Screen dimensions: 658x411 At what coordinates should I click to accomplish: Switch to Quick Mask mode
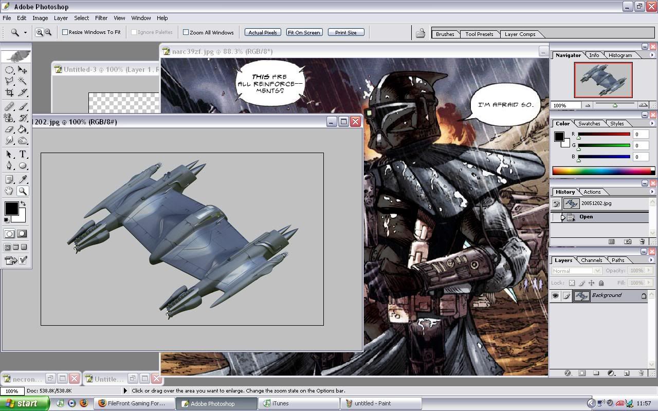pyautogui.click(x=22, y=234)
